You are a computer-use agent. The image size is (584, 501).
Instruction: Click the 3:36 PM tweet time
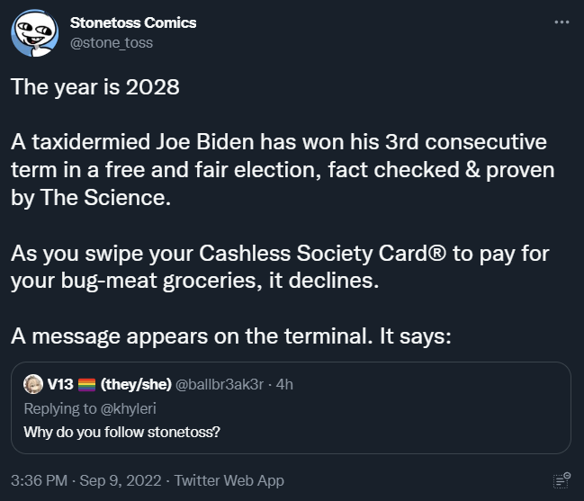click(40, 479)
